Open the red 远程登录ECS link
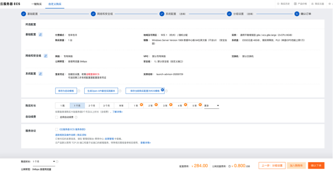 [93, 74]
